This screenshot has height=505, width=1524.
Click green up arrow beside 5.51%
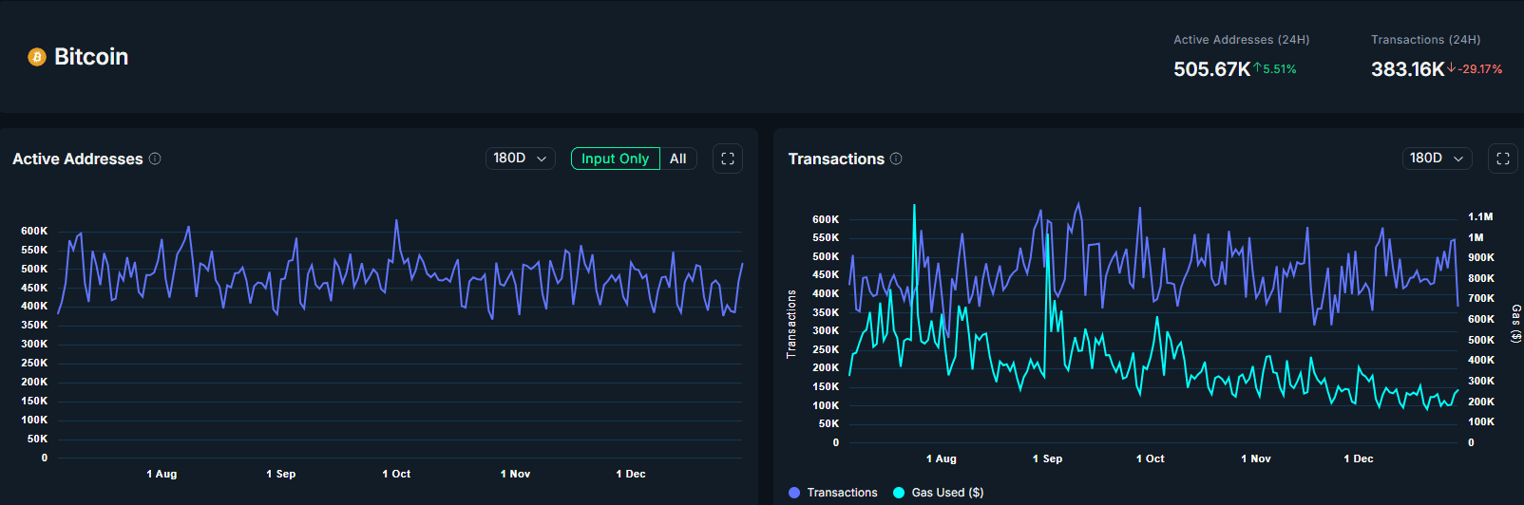[1257, 68]
